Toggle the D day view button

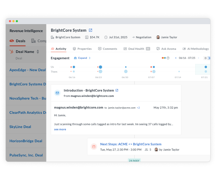[206, 58]
